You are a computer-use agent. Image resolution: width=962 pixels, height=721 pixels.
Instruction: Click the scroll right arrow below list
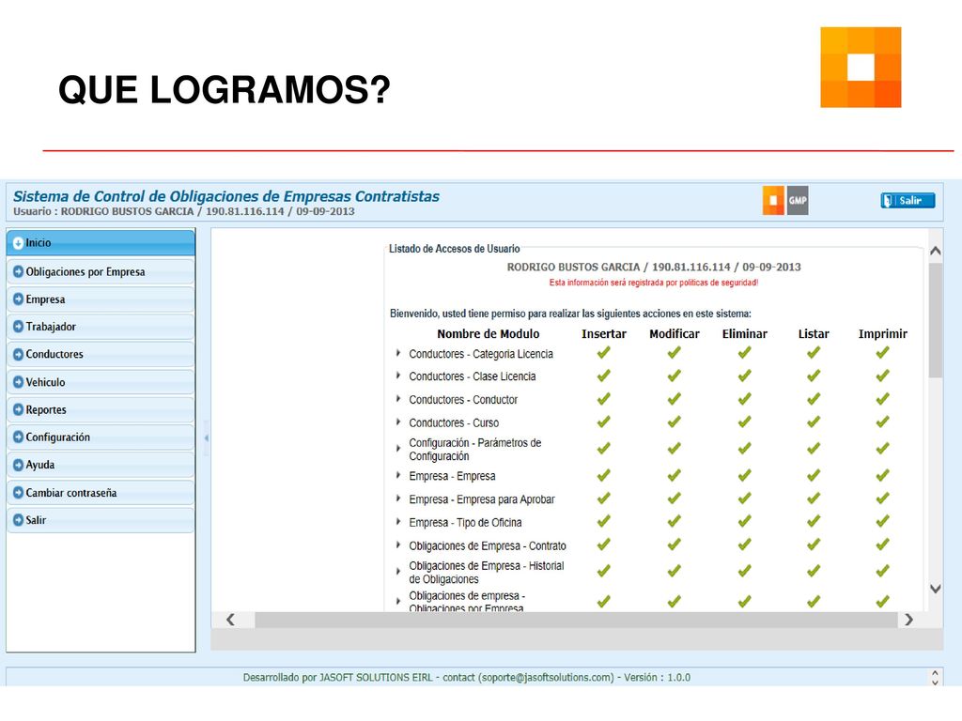tap(908, 620)
